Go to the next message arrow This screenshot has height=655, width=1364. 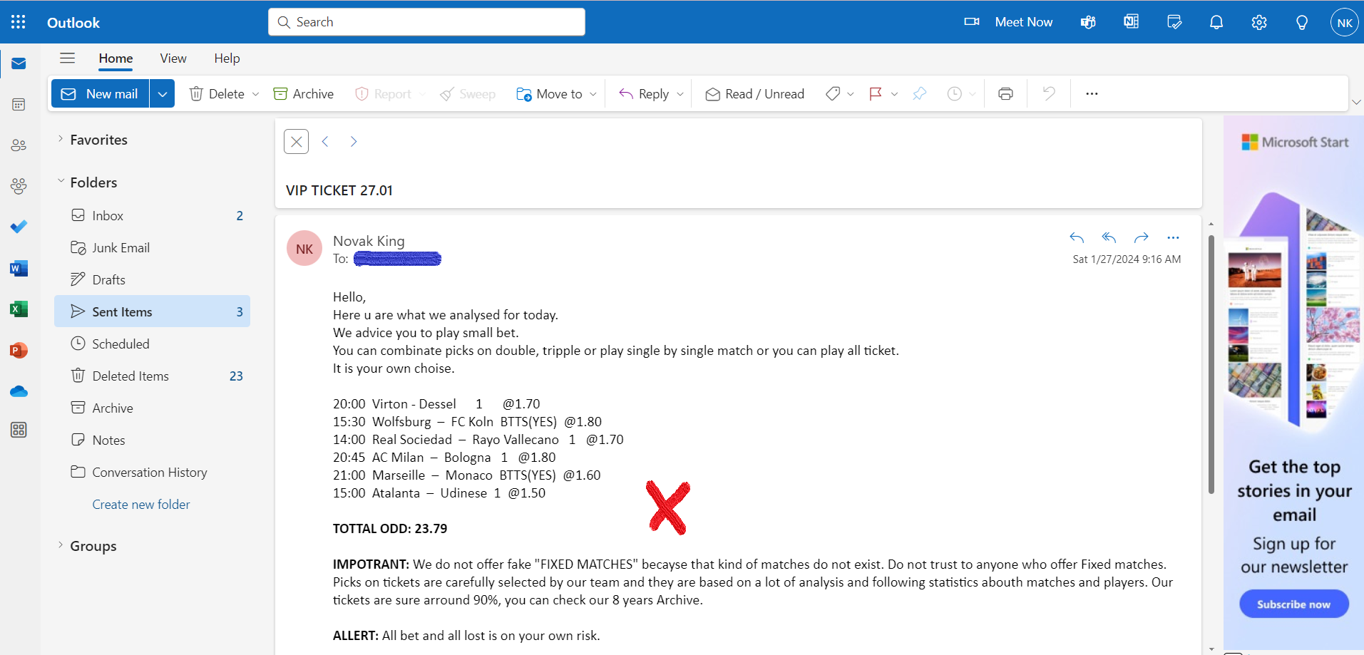pos(354,141)
